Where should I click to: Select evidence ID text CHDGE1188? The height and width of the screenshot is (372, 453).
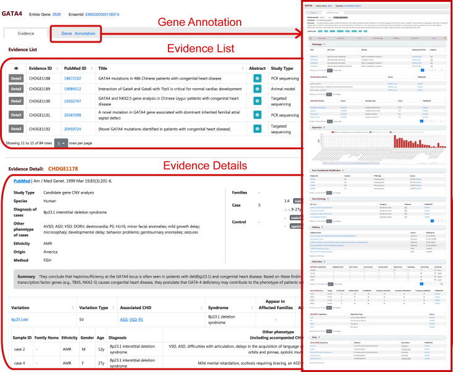[39, 78]
